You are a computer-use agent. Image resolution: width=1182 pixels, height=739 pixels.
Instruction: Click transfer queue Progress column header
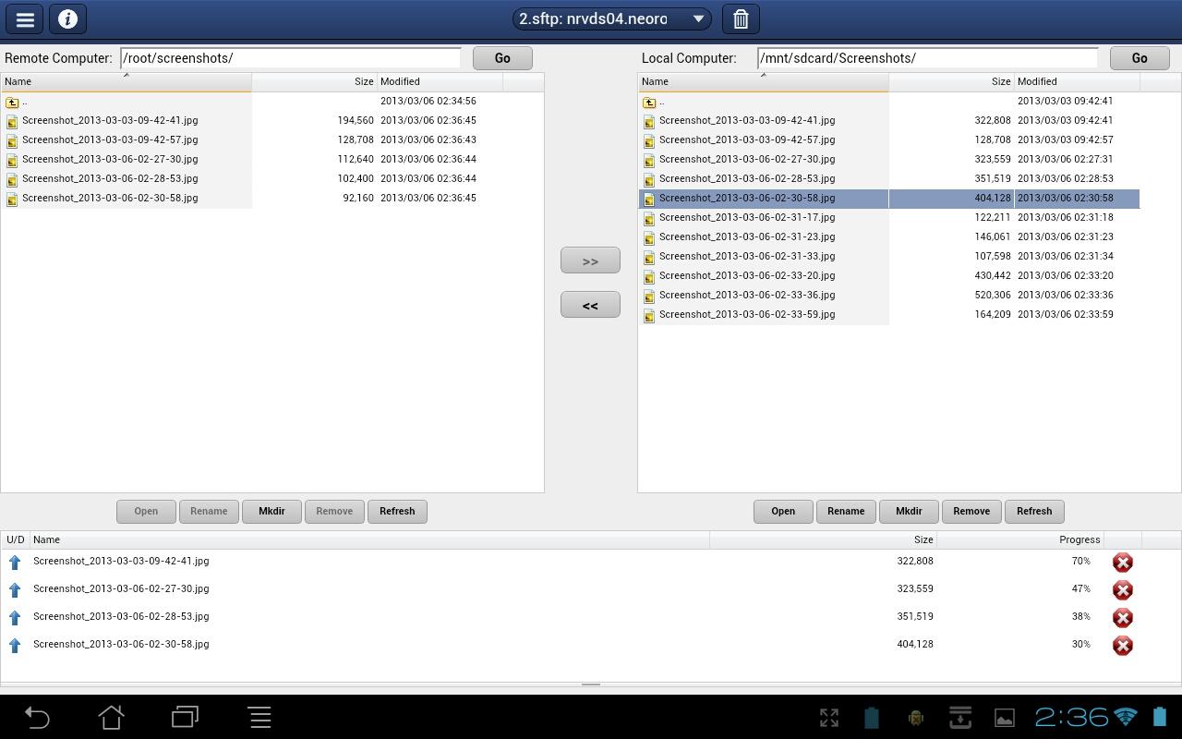tap(1020, 539)
